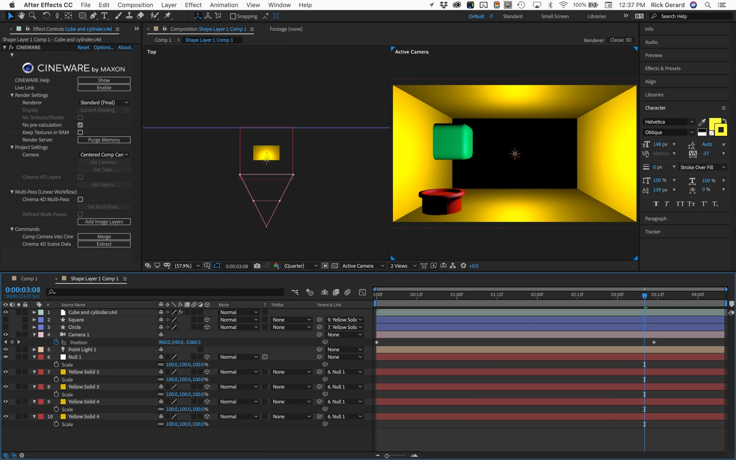Open the Layer menu
Viewport: 736px width, 460px height.
pyautogui.click(x=169, y=5)
